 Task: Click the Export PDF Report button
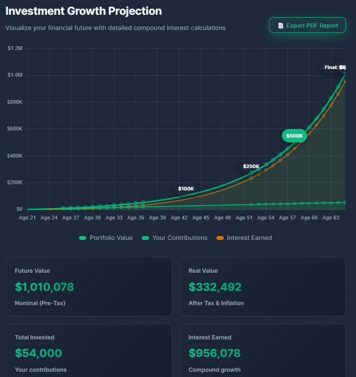307,25
